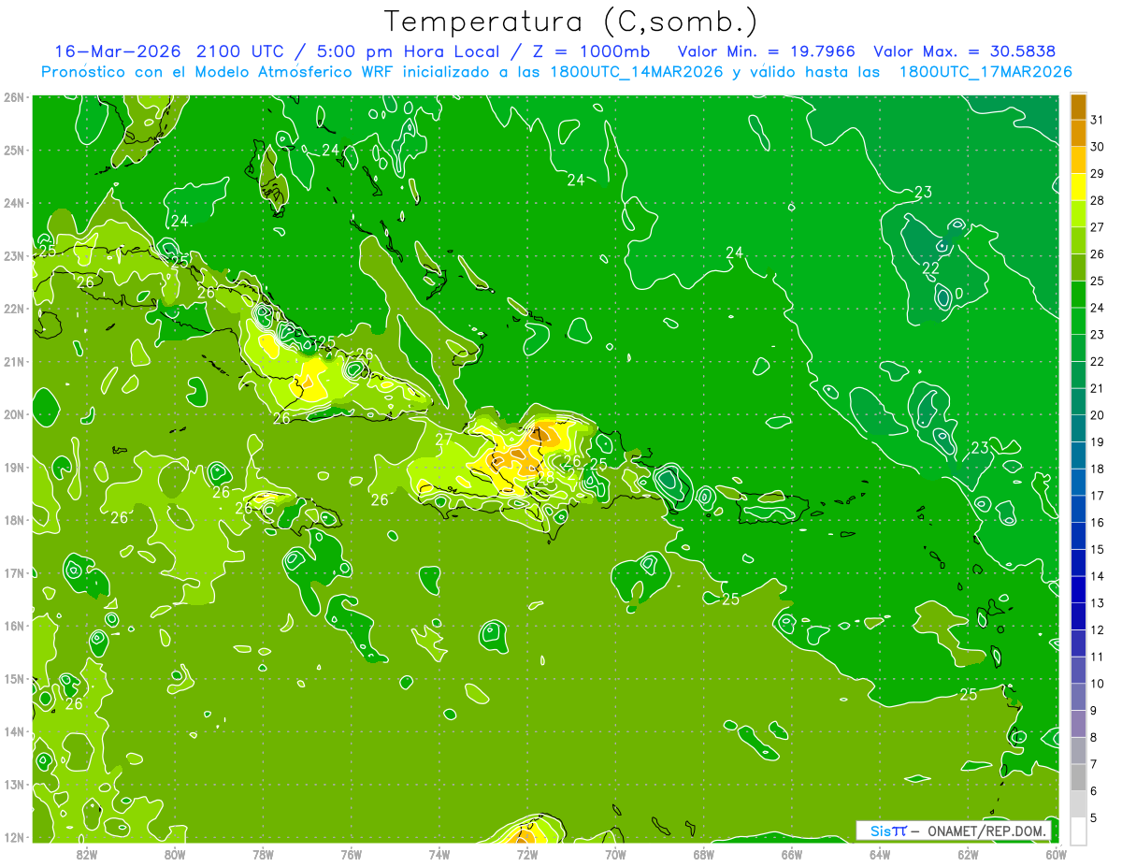This screenshot has width=1122, height=867.
Task: Click the legend value label "17"
Action: [1098, 495]
